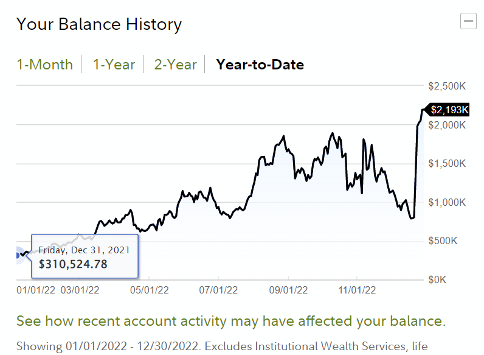This screenshot has width=484, height=355.
Task: Click the blue data point marker at chart start
Action: pyautogui.click(x=19, y=255)
